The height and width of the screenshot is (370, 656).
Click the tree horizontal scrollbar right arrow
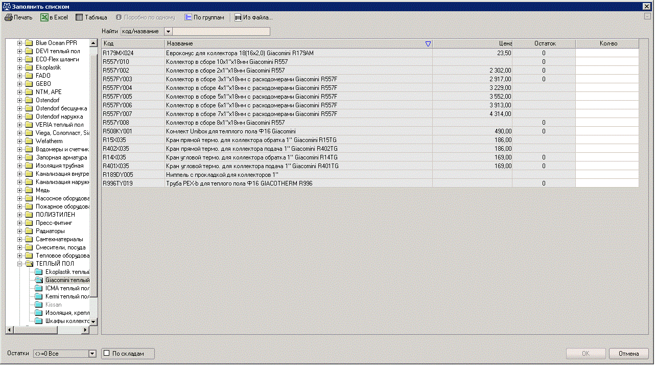click(x=86, y=330)
